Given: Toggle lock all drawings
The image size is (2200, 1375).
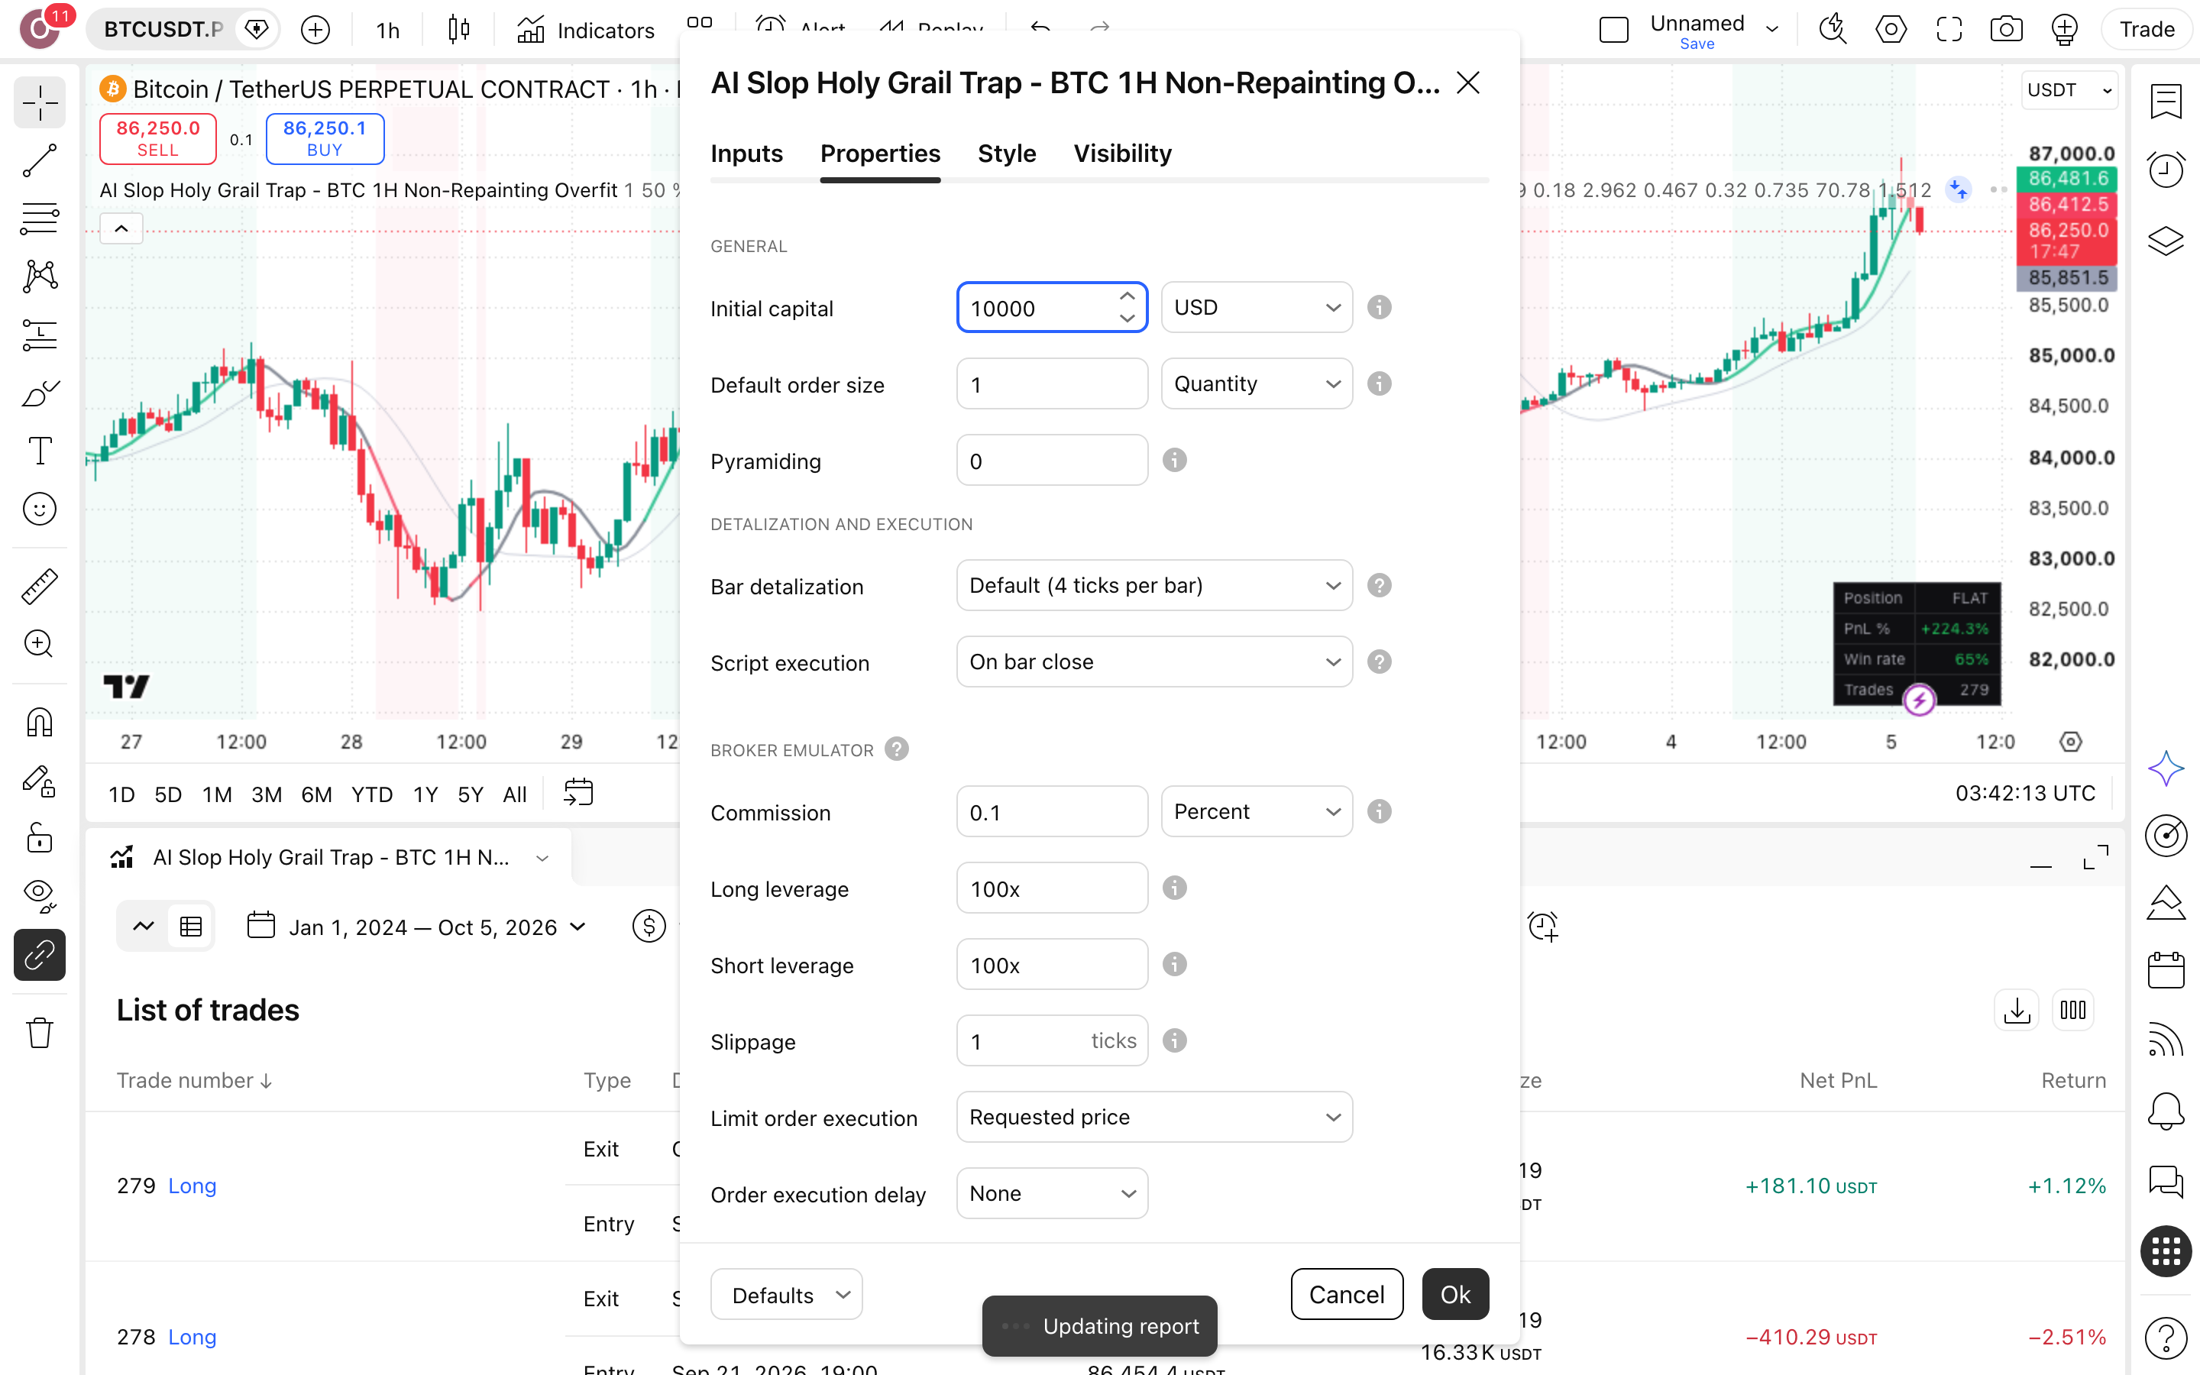Looking at the screenshot, I should pyautogui.click(x=39, y=839).
